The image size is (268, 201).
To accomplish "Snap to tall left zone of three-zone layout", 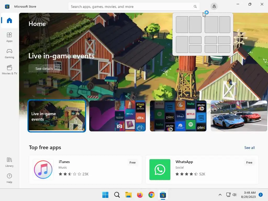I will 182,44.
